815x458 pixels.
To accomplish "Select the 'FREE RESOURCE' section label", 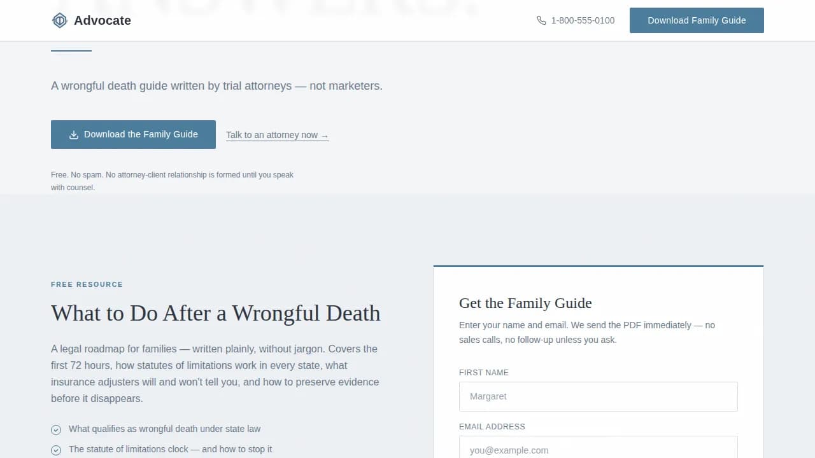I will [x=87, y=284].
